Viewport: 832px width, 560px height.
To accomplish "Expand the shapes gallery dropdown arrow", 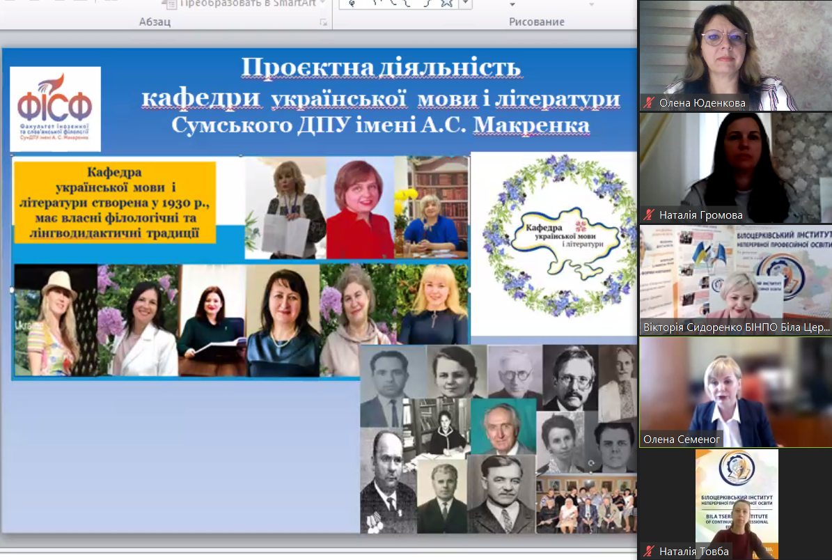I will 465,3.
